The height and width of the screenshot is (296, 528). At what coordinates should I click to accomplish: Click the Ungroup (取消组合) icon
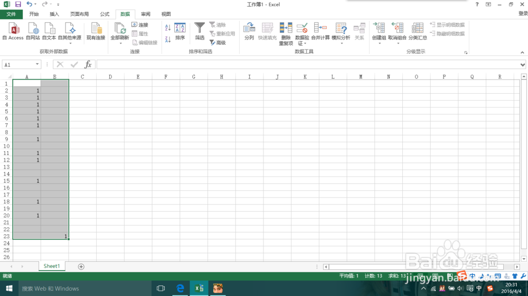click(398, 28)
